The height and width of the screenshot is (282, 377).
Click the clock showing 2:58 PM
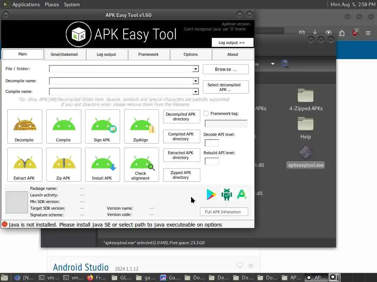353,4
